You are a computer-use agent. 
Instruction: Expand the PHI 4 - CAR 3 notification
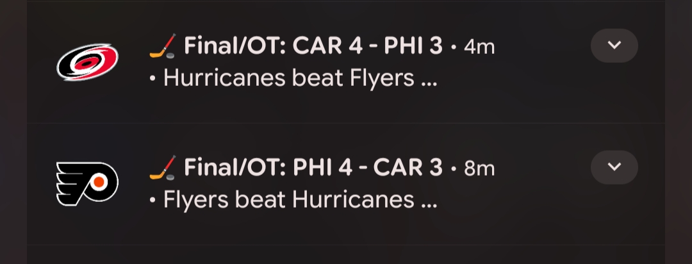coord(614,167)
